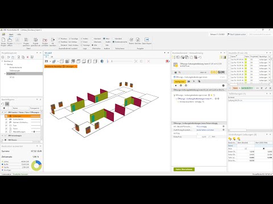Click the green Farbe swatch in first Bauteile row
This screenshot has width=273, height=204.
[246, 59]
